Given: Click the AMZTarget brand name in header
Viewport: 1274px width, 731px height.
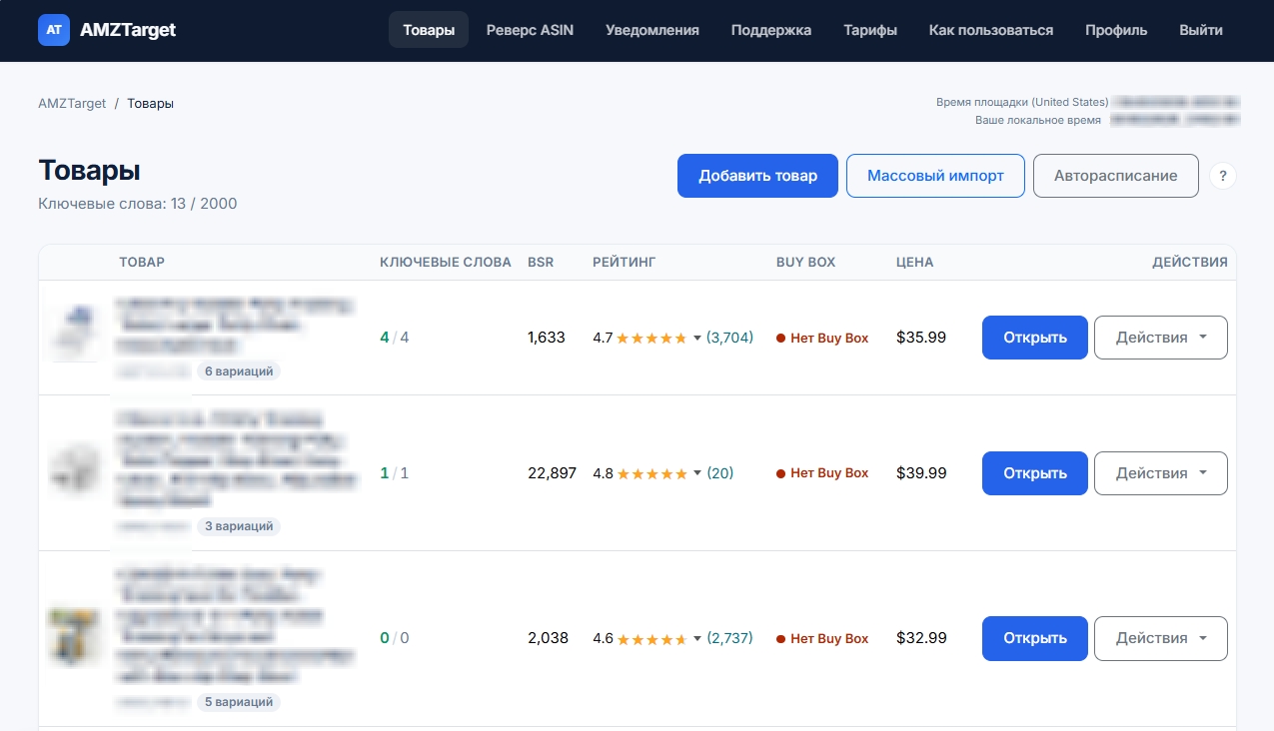Looking at the screenshot, I should click(128, 30).
